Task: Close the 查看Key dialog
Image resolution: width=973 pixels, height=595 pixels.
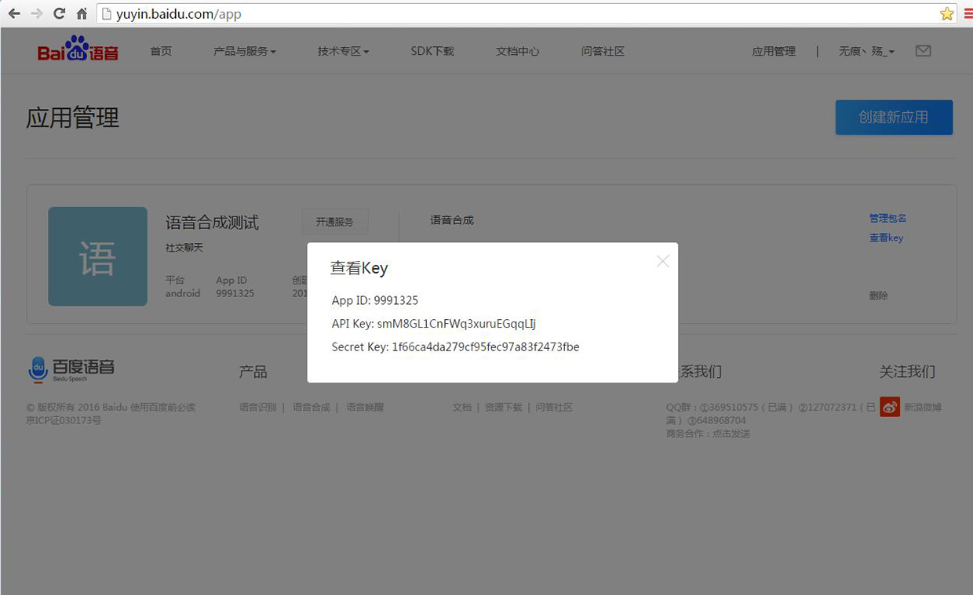Action: 663,261
